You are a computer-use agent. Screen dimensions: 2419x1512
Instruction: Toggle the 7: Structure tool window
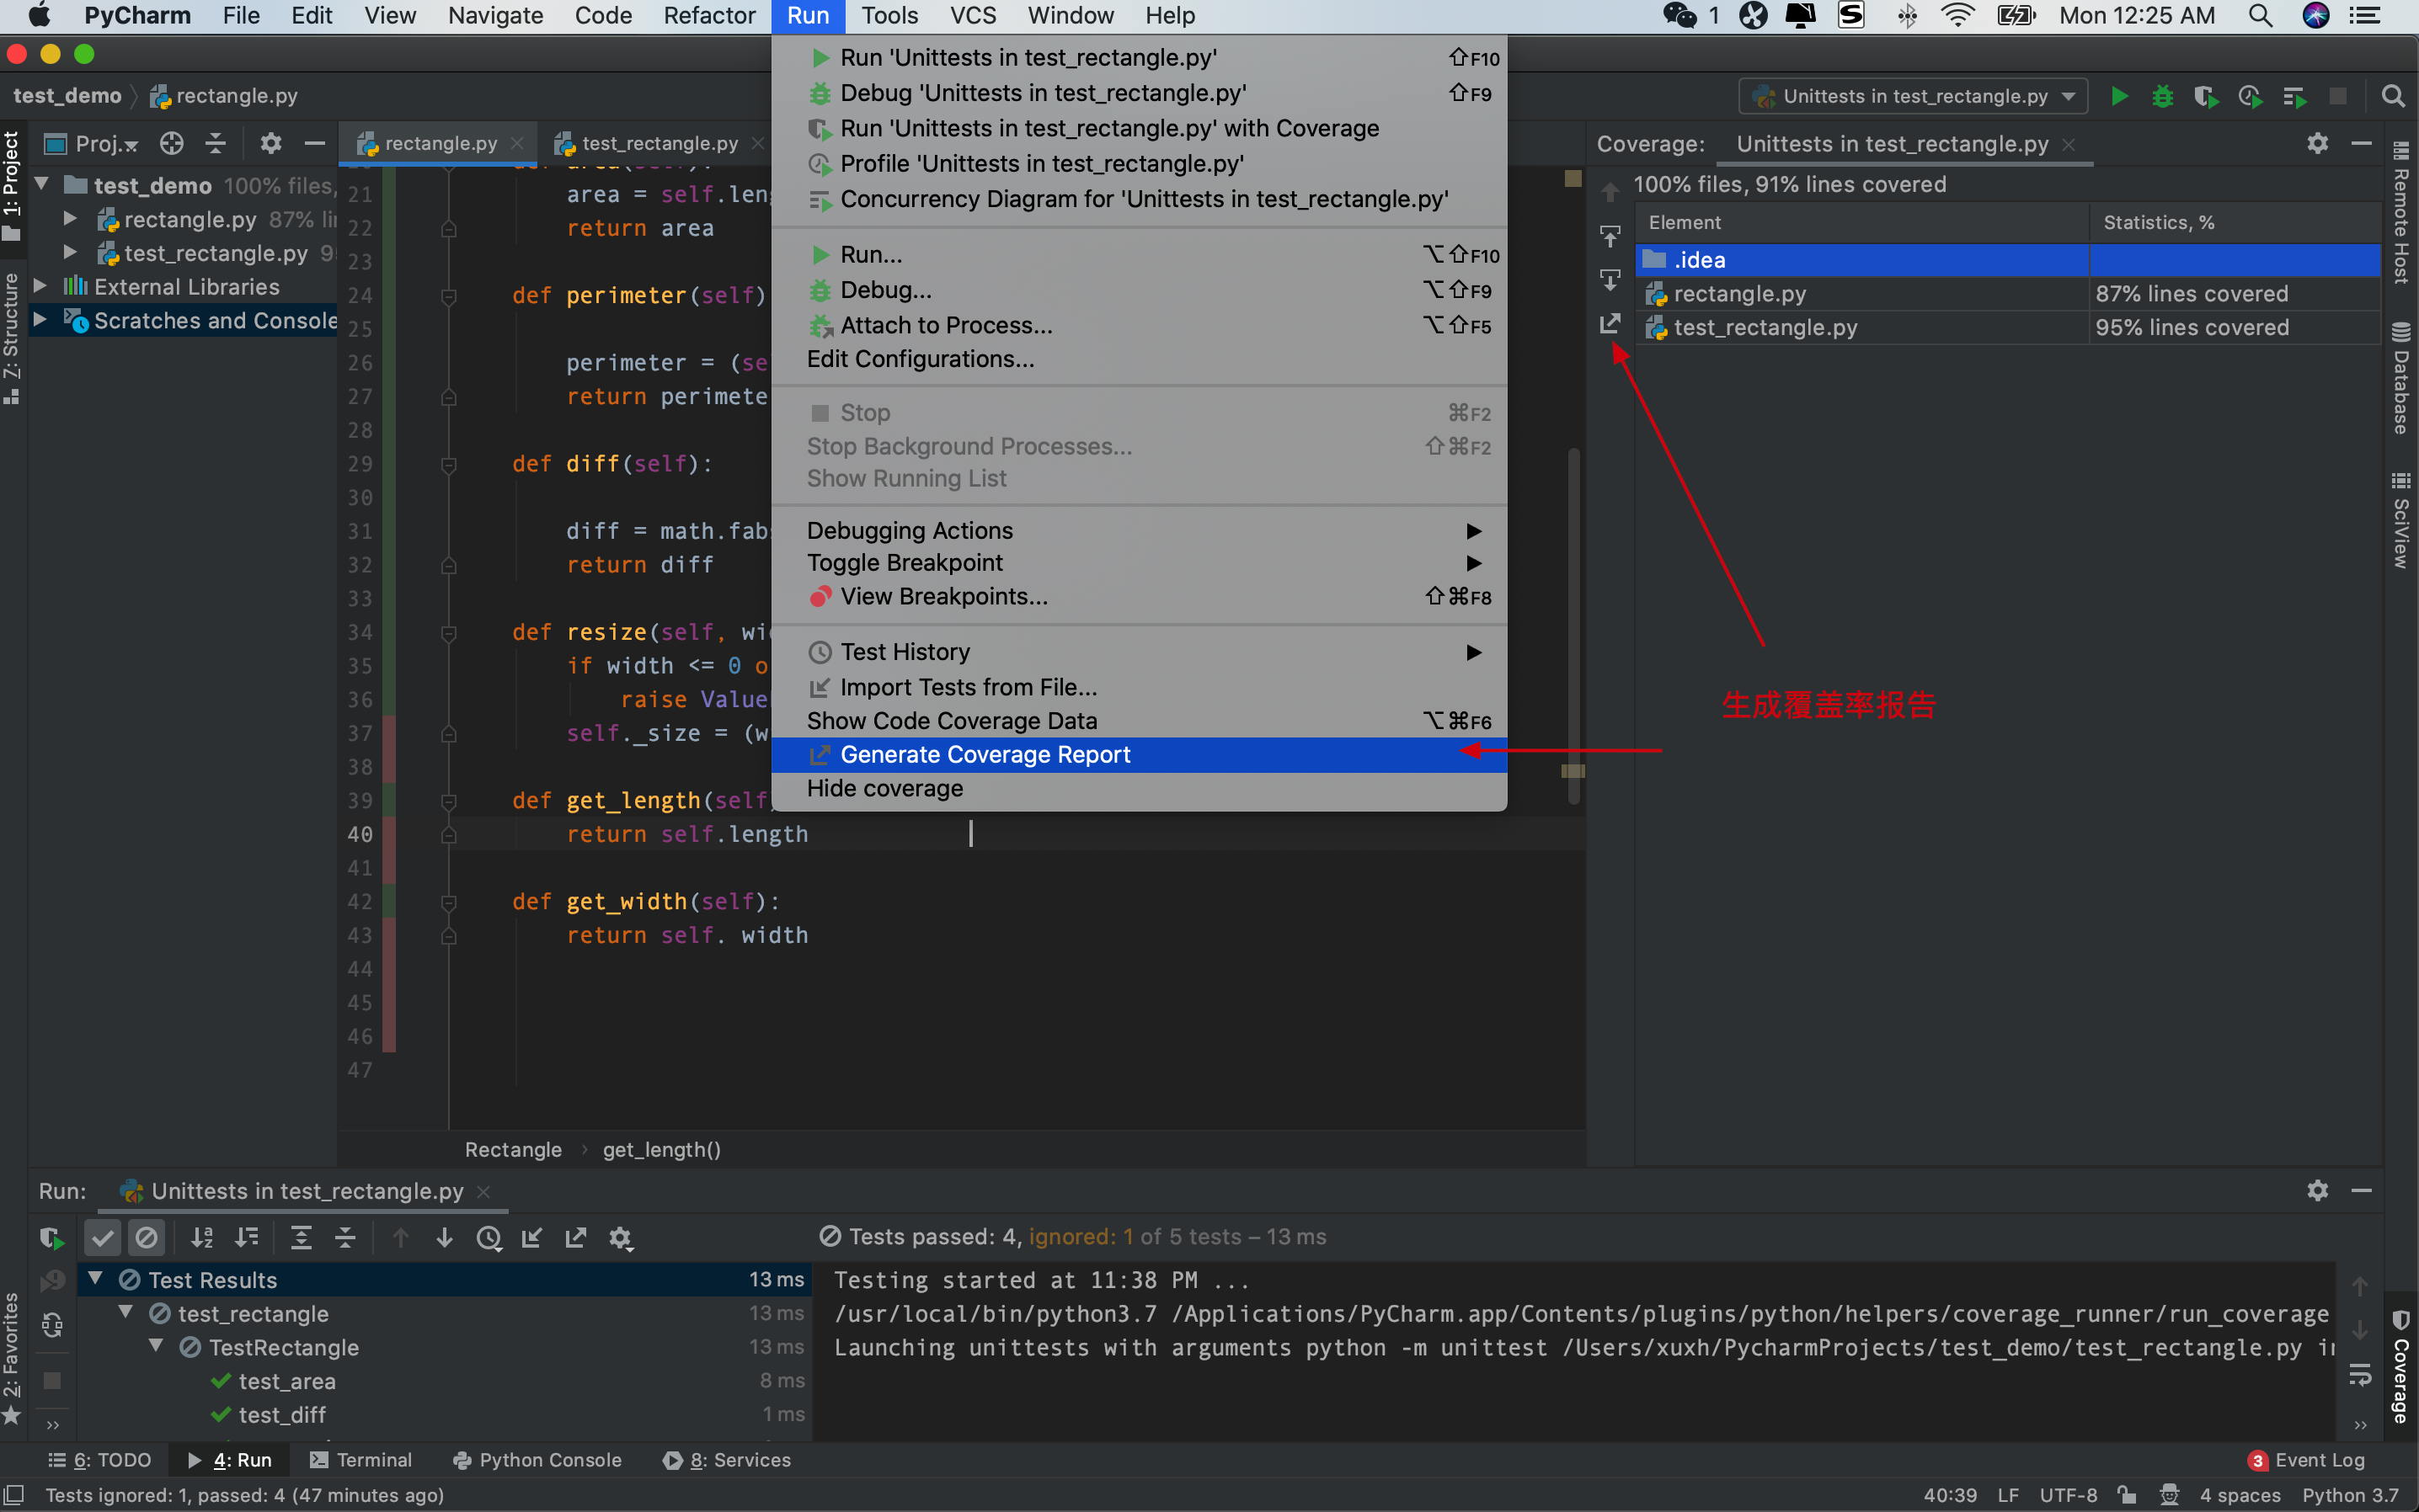(x=12, y=338)
